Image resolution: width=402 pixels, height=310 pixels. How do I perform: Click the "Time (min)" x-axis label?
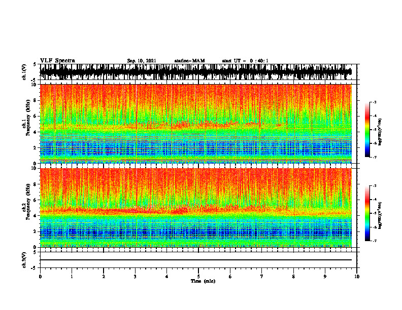[x=203, y=281]
